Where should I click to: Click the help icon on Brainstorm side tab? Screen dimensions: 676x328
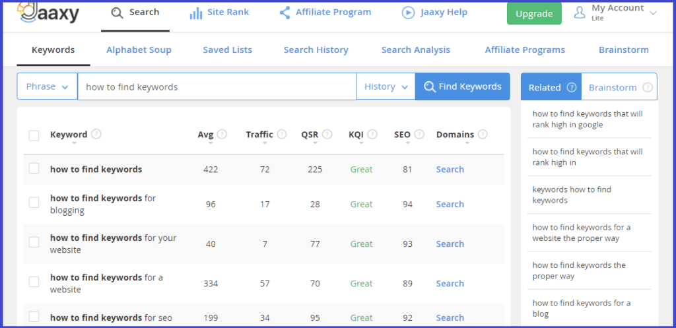point(648,87)
